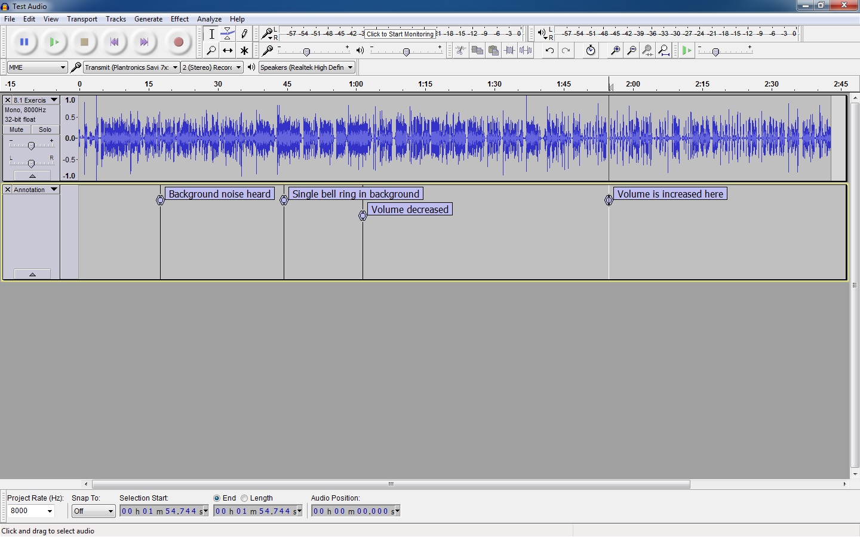This screenshot has width=860, height=537.
Task: Open the Snap To Off dropdown
Action: click(93, 511)
